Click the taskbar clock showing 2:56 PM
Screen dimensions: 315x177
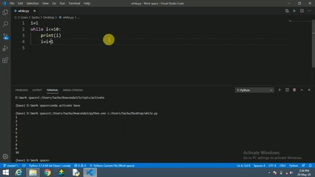tap(304, 173)
